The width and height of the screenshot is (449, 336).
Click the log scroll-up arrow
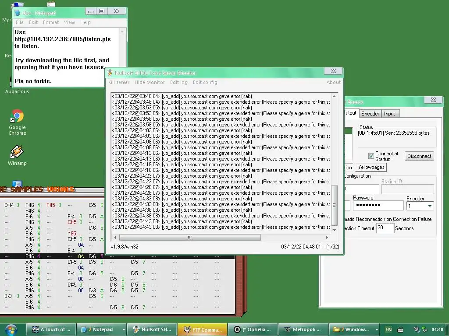point(334,96)
